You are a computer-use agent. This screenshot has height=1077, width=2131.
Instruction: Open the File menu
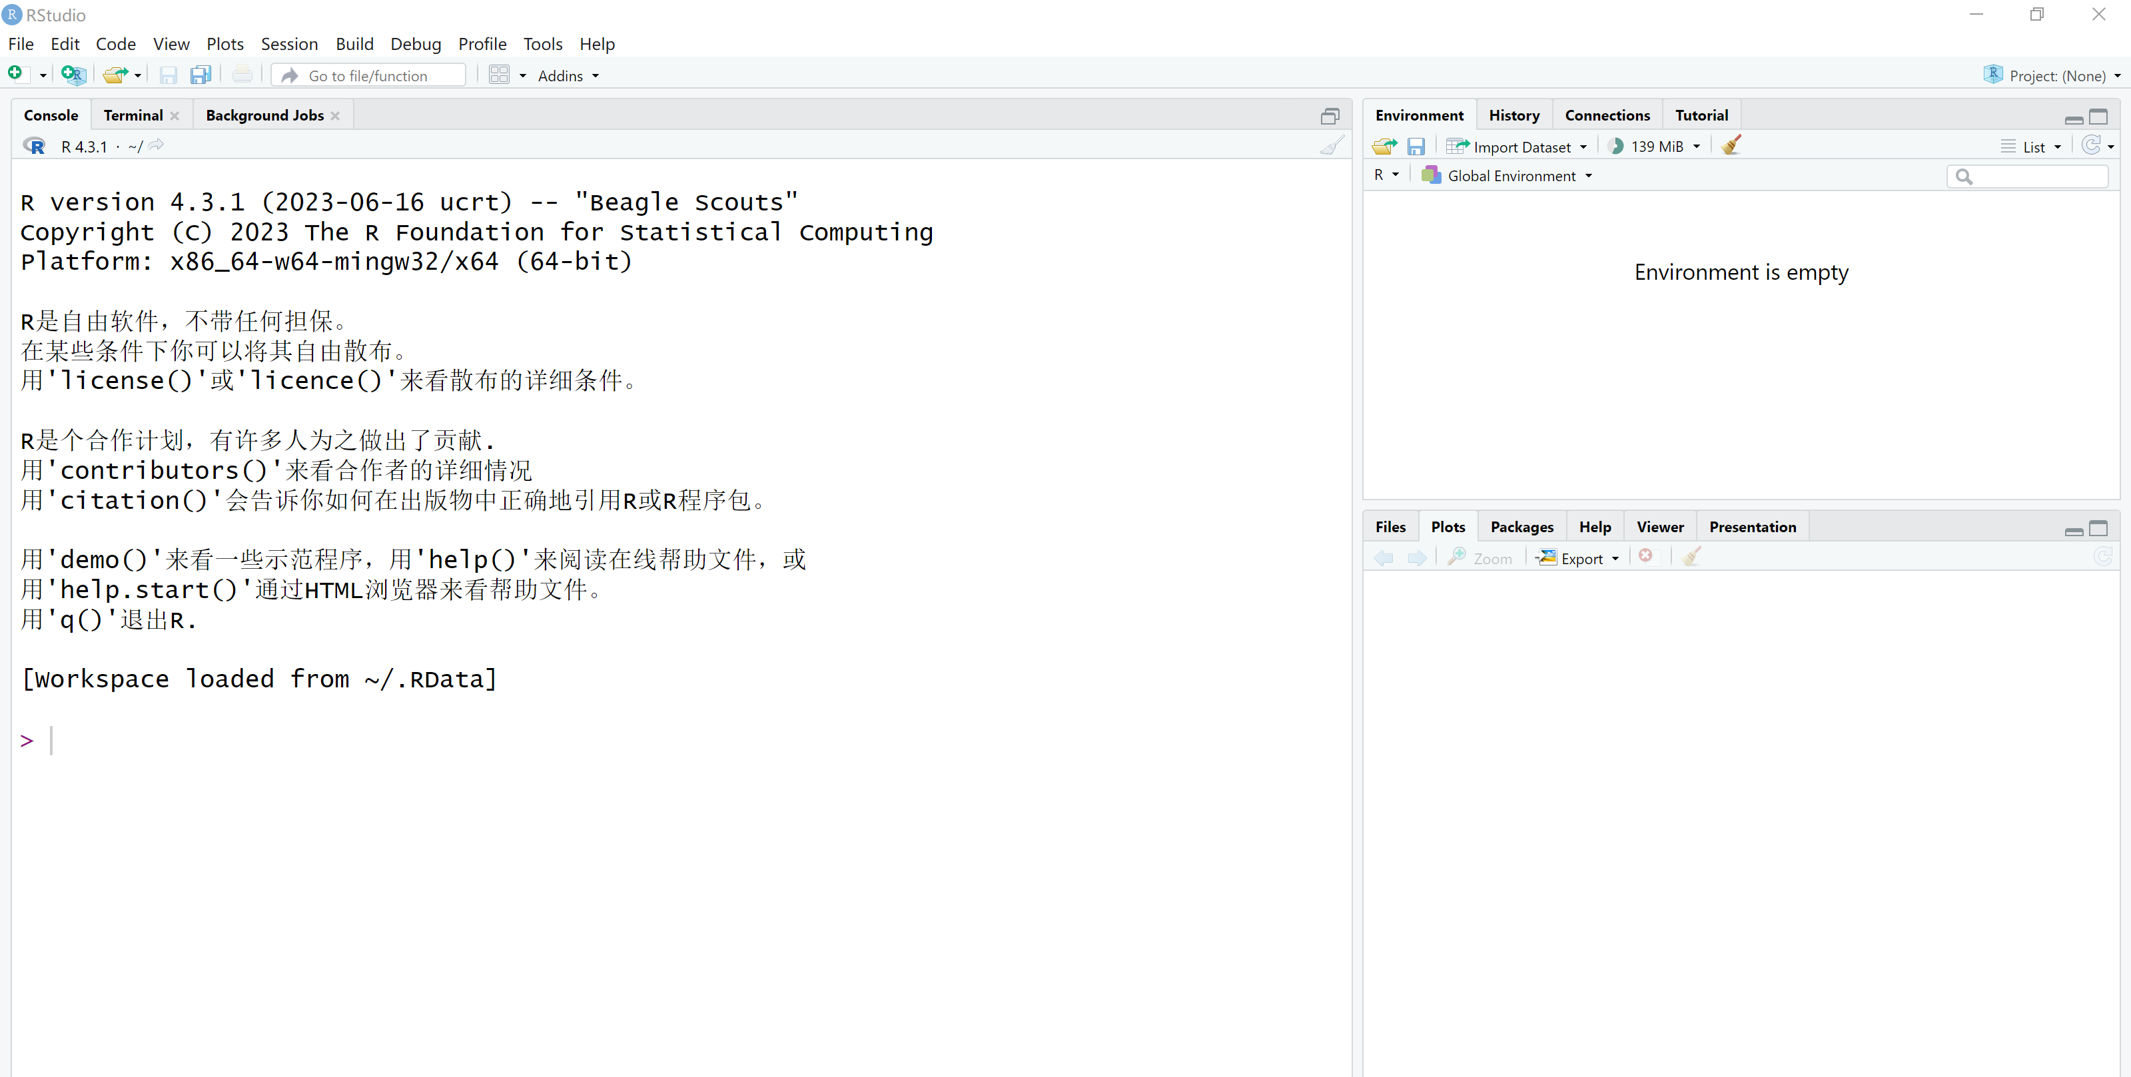pyautogui.click(x=21, y=44)
